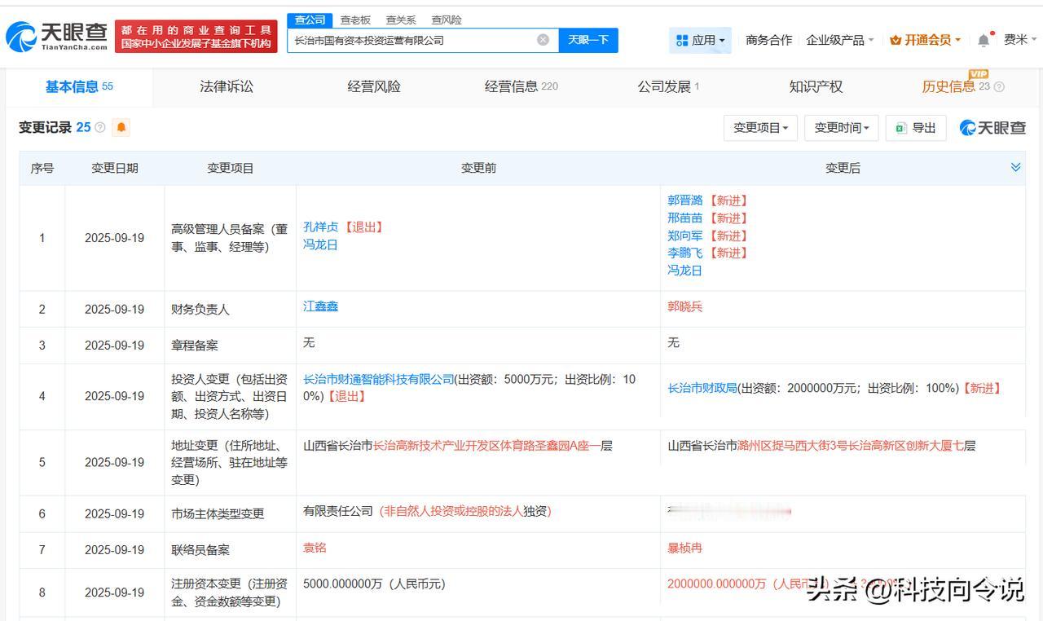Open the 商务合作 link

(768, 40)
